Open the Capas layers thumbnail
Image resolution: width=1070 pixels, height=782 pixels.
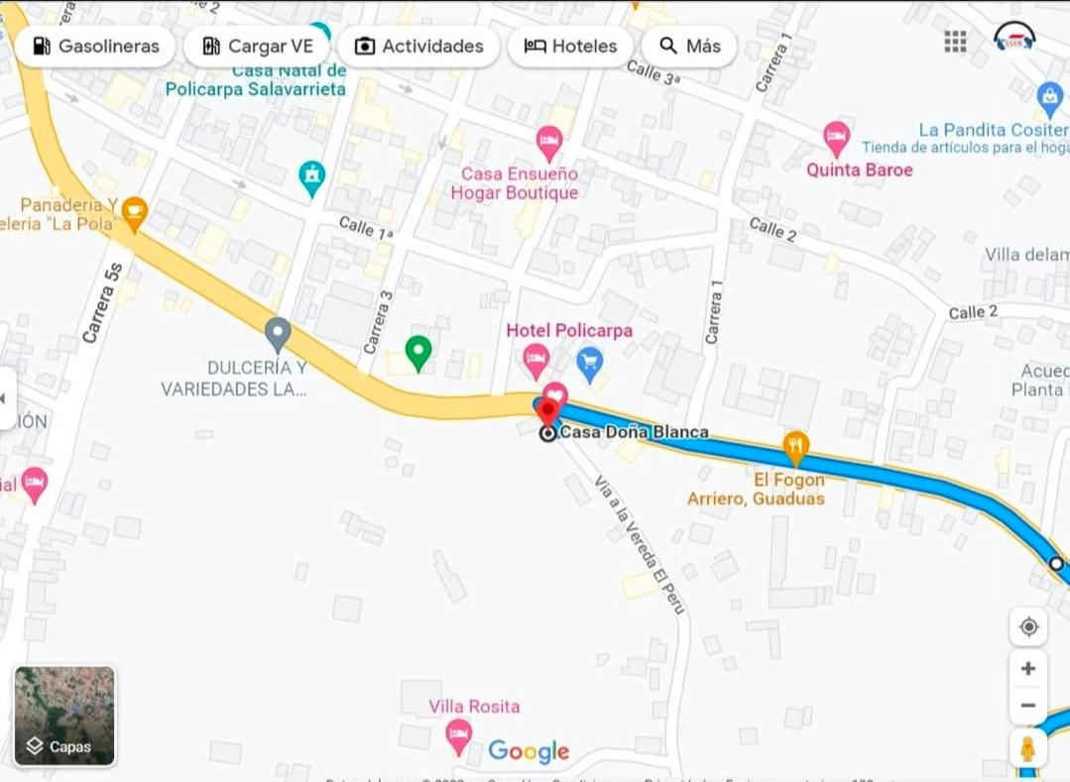pyautogui.click(x=64, y=717)
